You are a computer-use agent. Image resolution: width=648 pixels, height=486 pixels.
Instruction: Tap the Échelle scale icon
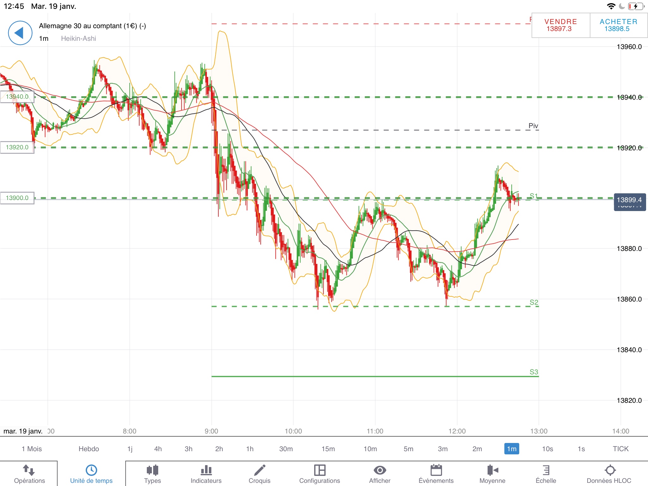(x=546, y=470)
